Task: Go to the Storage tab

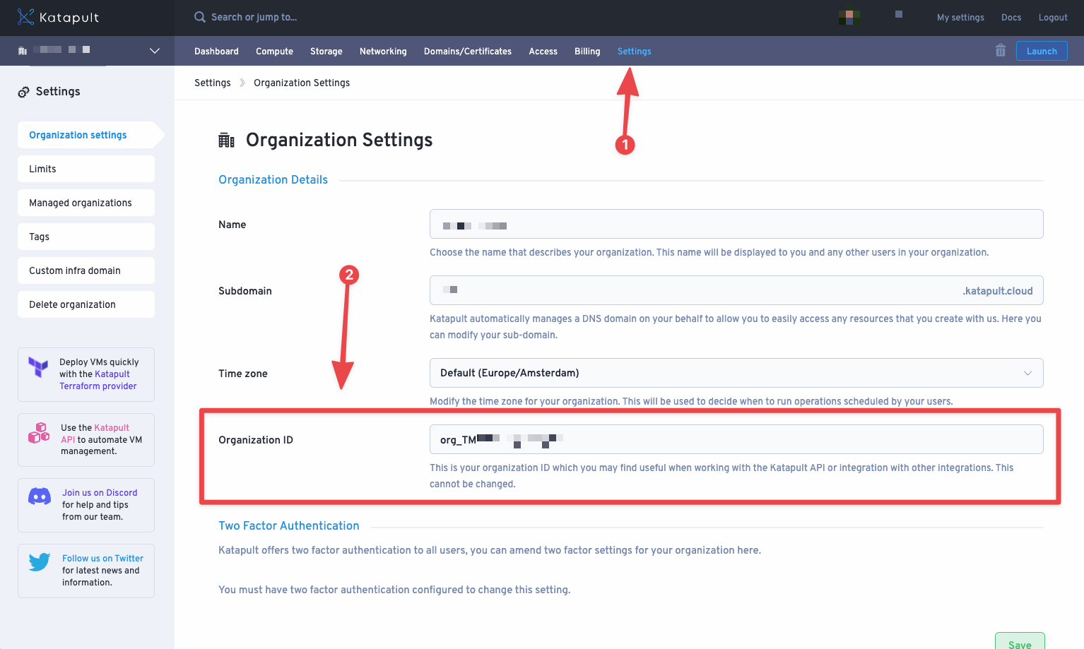Action: pos(326,52)
